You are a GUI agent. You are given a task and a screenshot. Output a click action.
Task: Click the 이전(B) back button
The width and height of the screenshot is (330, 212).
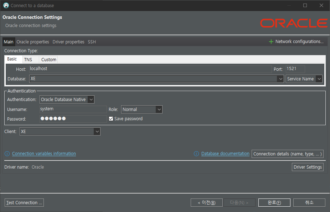[x=207, y=202]
